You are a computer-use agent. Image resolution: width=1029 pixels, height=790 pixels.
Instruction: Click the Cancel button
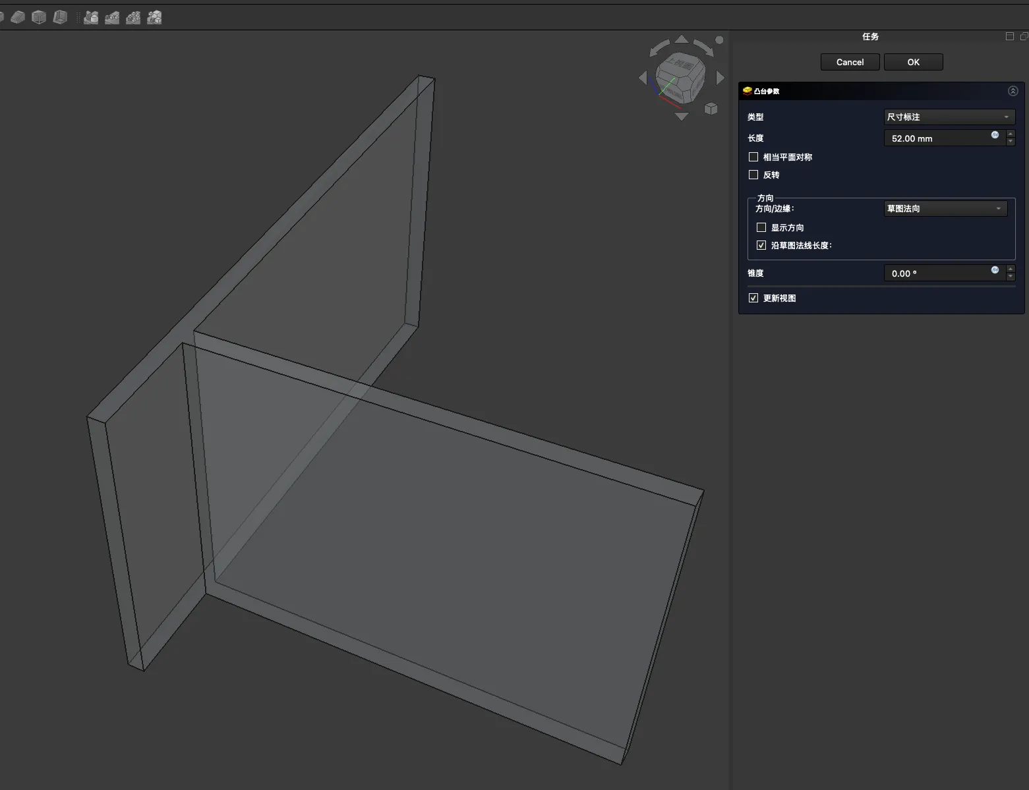pos(850,62)
